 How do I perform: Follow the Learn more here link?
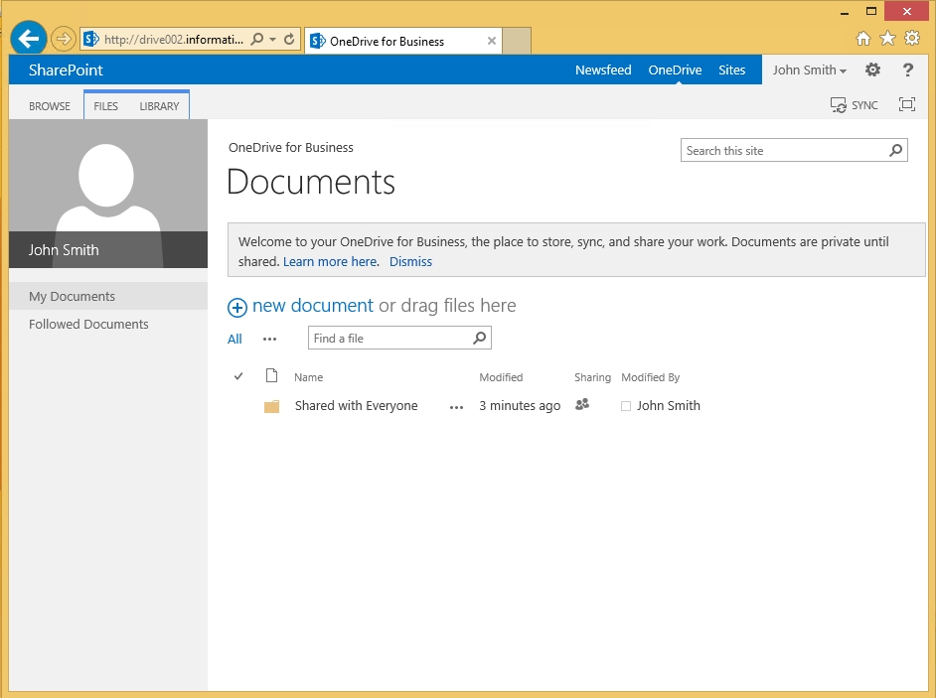330,261
